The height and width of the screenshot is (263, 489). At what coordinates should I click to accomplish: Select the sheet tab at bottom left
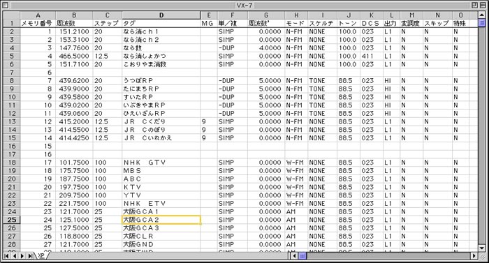click(41, 256)
